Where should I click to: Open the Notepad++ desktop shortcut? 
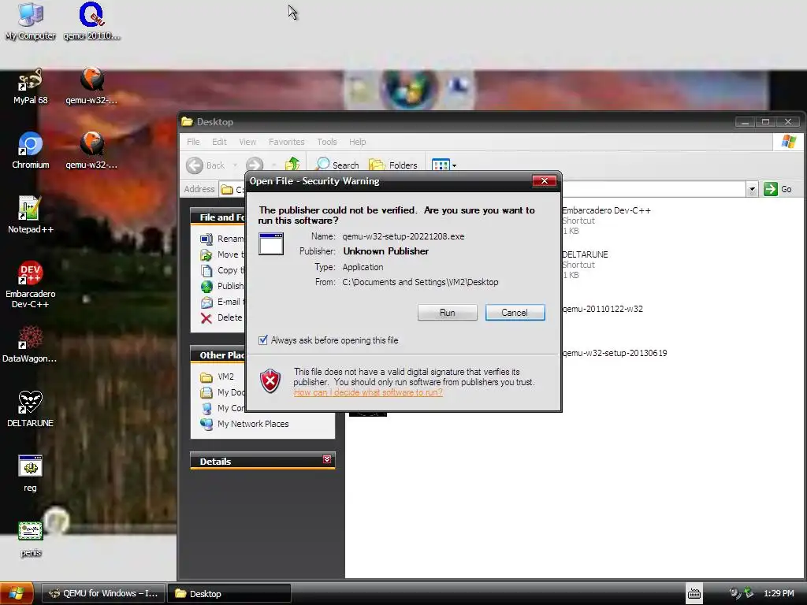[31, 215]
